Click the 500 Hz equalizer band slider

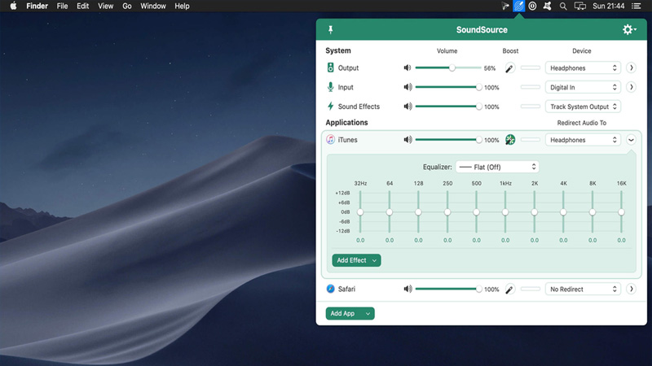click(x=476, y=212)
